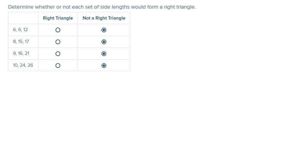Mark 9, 16, 21 as Right Triangle
Screen dimensions: 293x151
[58, 54]
